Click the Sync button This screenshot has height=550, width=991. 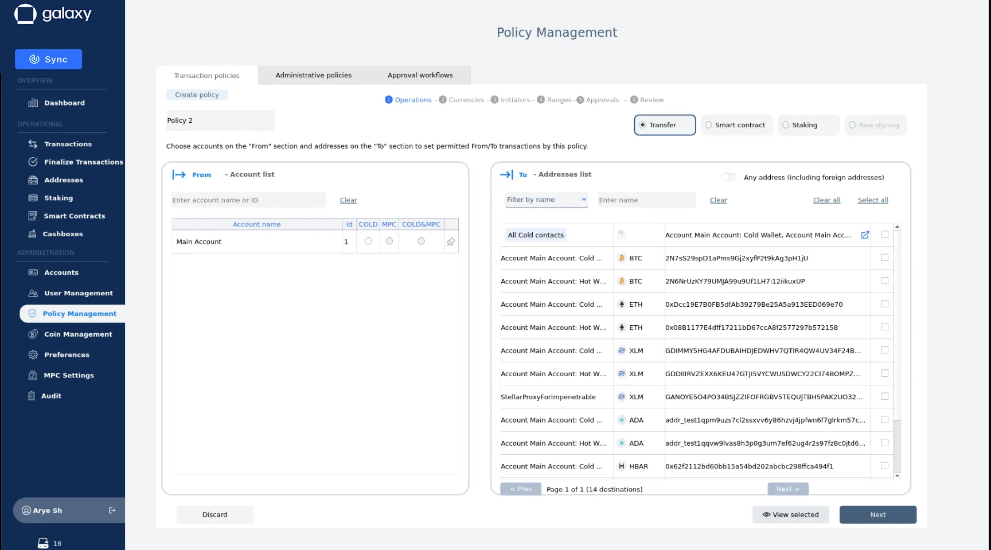(x=48, y=59)
